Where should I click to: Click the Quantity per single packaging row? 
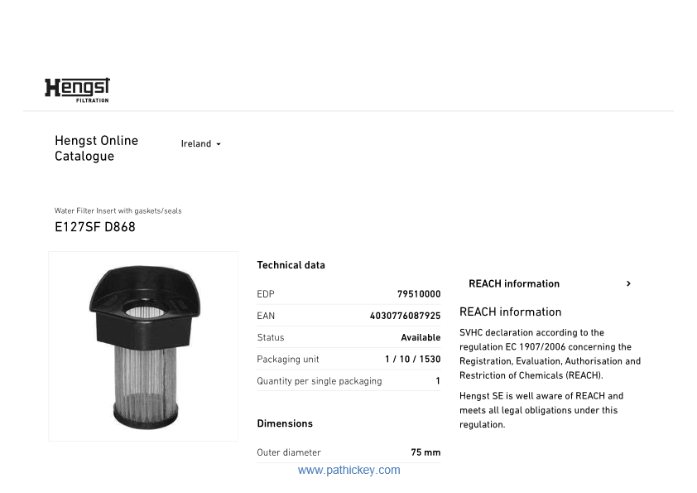348,381
